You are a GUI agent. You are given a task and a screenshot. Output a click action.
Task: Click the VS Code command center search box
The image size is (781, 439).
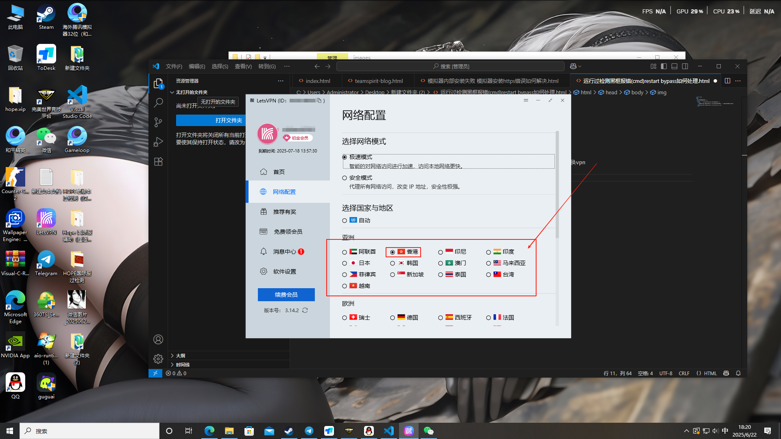451,66
